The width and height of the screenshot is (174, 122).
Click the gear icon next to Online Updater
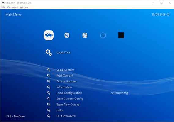[49, 81]
